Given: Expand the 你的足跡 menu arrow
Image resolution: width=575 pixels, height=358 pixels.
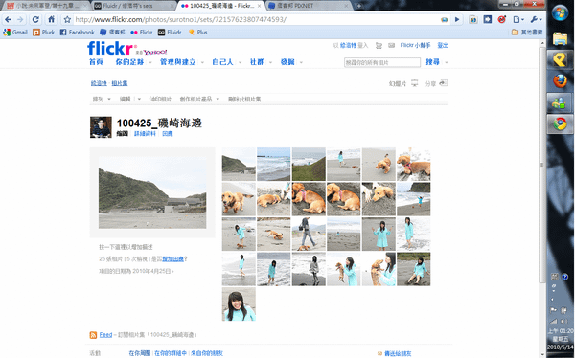Looking at the screenshot, I should (x=150, y=62).
